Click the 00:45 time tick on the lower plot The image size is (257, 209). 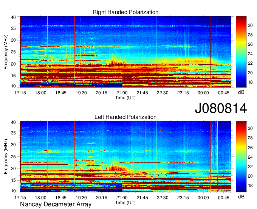click(x=224, y=198)
